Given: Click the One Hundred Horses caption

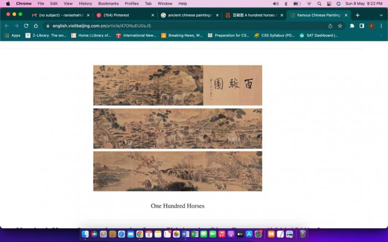Looking at the screenshot, I should point(178,206).
